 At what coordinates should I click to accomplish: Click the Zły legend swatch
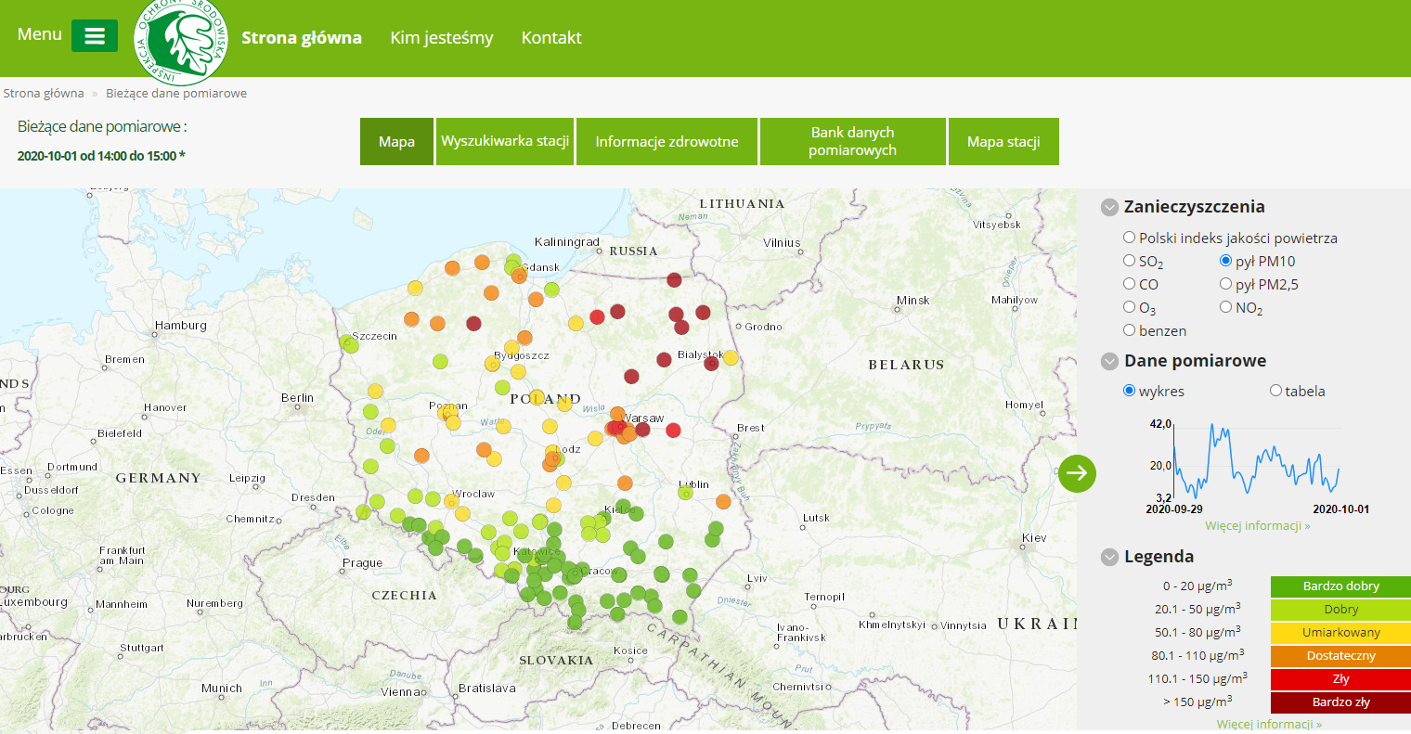1340,679
